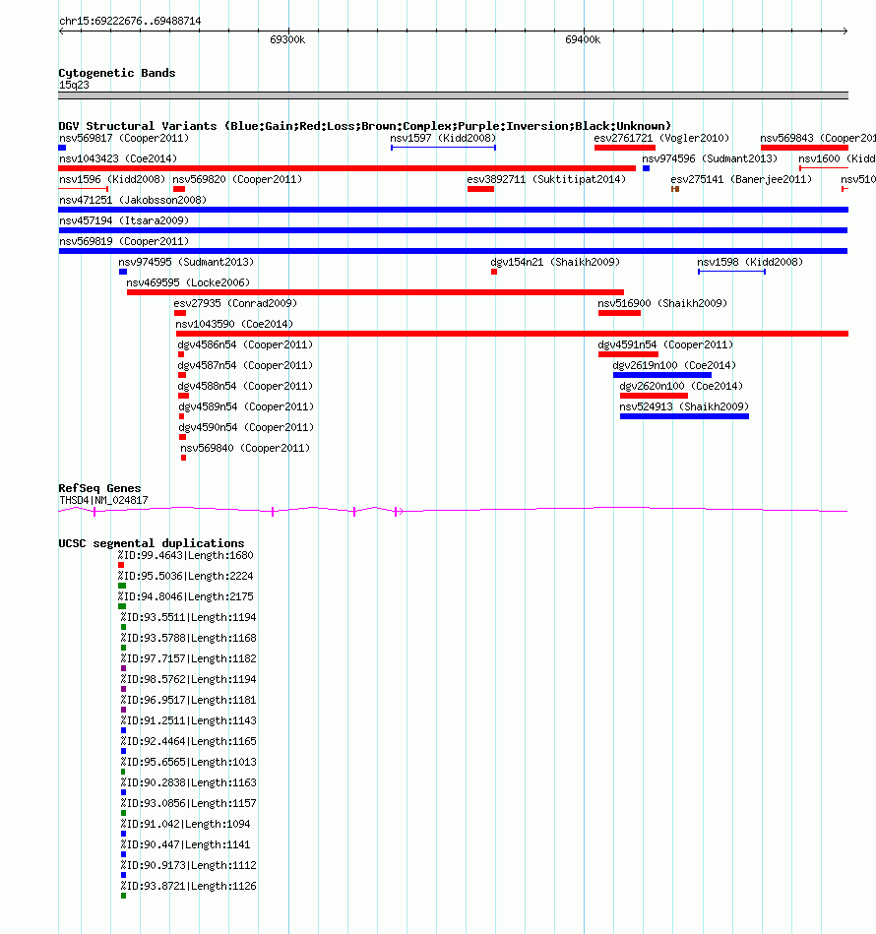
Task: Click the 69400k ruler mark
Action: click(583, 40)
